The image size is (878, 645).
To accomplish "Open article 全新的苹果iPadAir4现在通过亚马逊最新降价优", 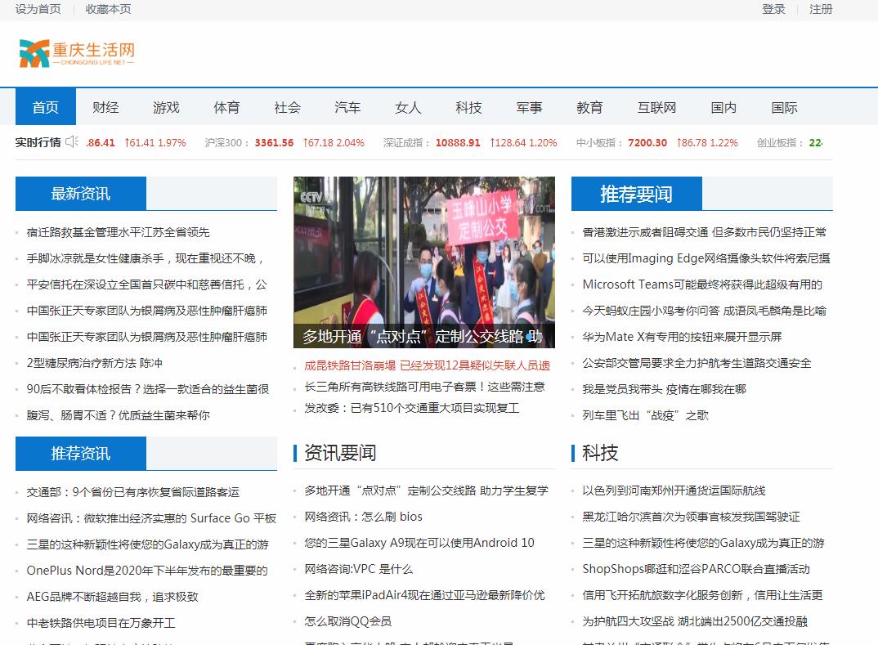I will (x=424, y=595).
